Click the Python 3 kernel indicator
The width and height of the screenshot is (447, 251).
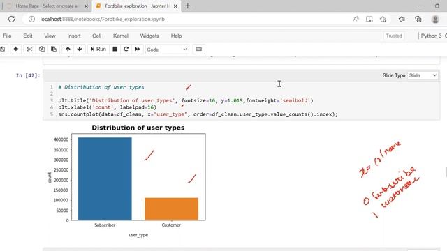point(431,36)
